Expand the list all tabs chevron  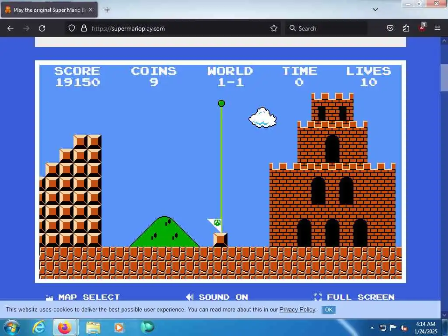pyautogui.click(x=375, y=10)
